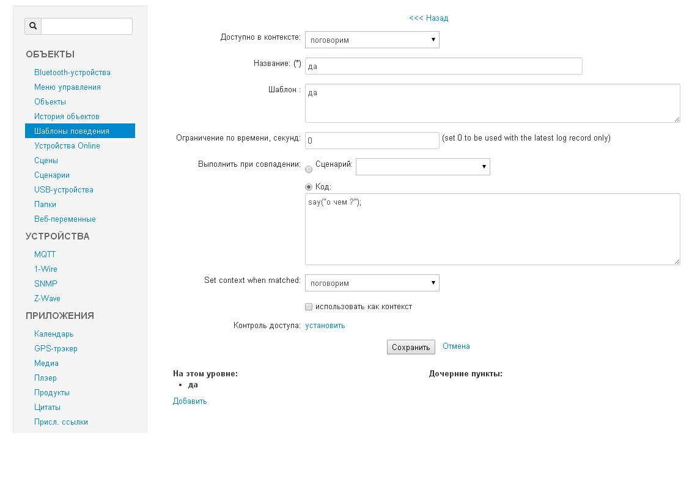The width and height of the screenshot is (692, 490).
Task: Select the Сценарий radio button
Action: tap(309, 169)
